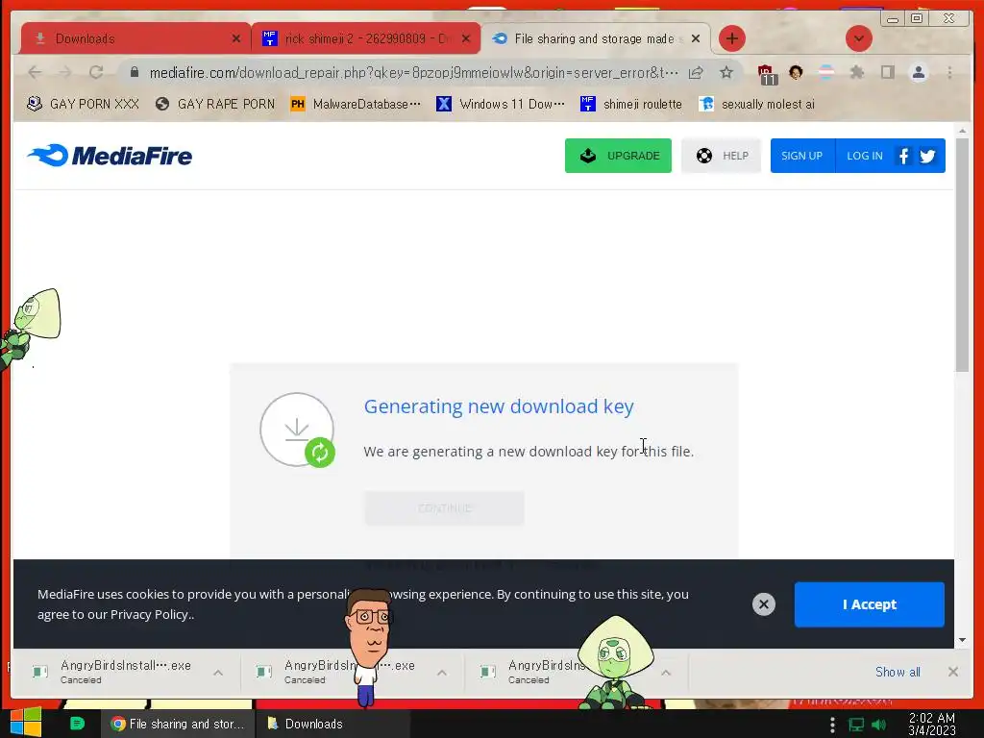984x738 pixels.
Task: Reload the current MediaFire page
Action: (96, 73)
